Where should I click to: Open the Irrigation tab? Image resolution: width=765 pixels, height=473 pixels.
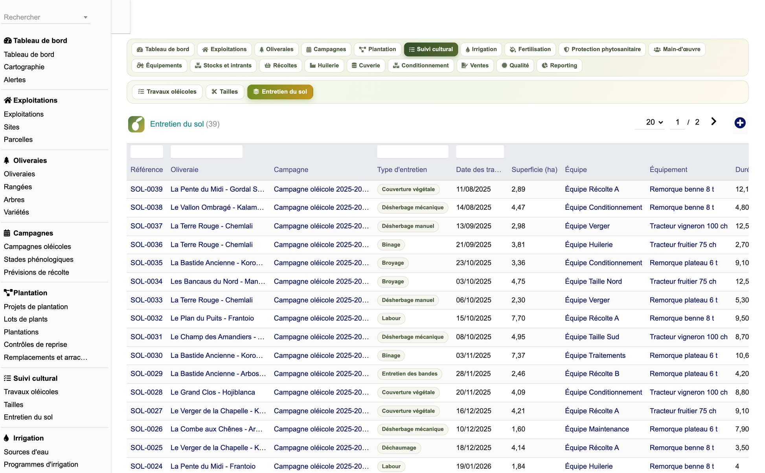pos(481,49)
